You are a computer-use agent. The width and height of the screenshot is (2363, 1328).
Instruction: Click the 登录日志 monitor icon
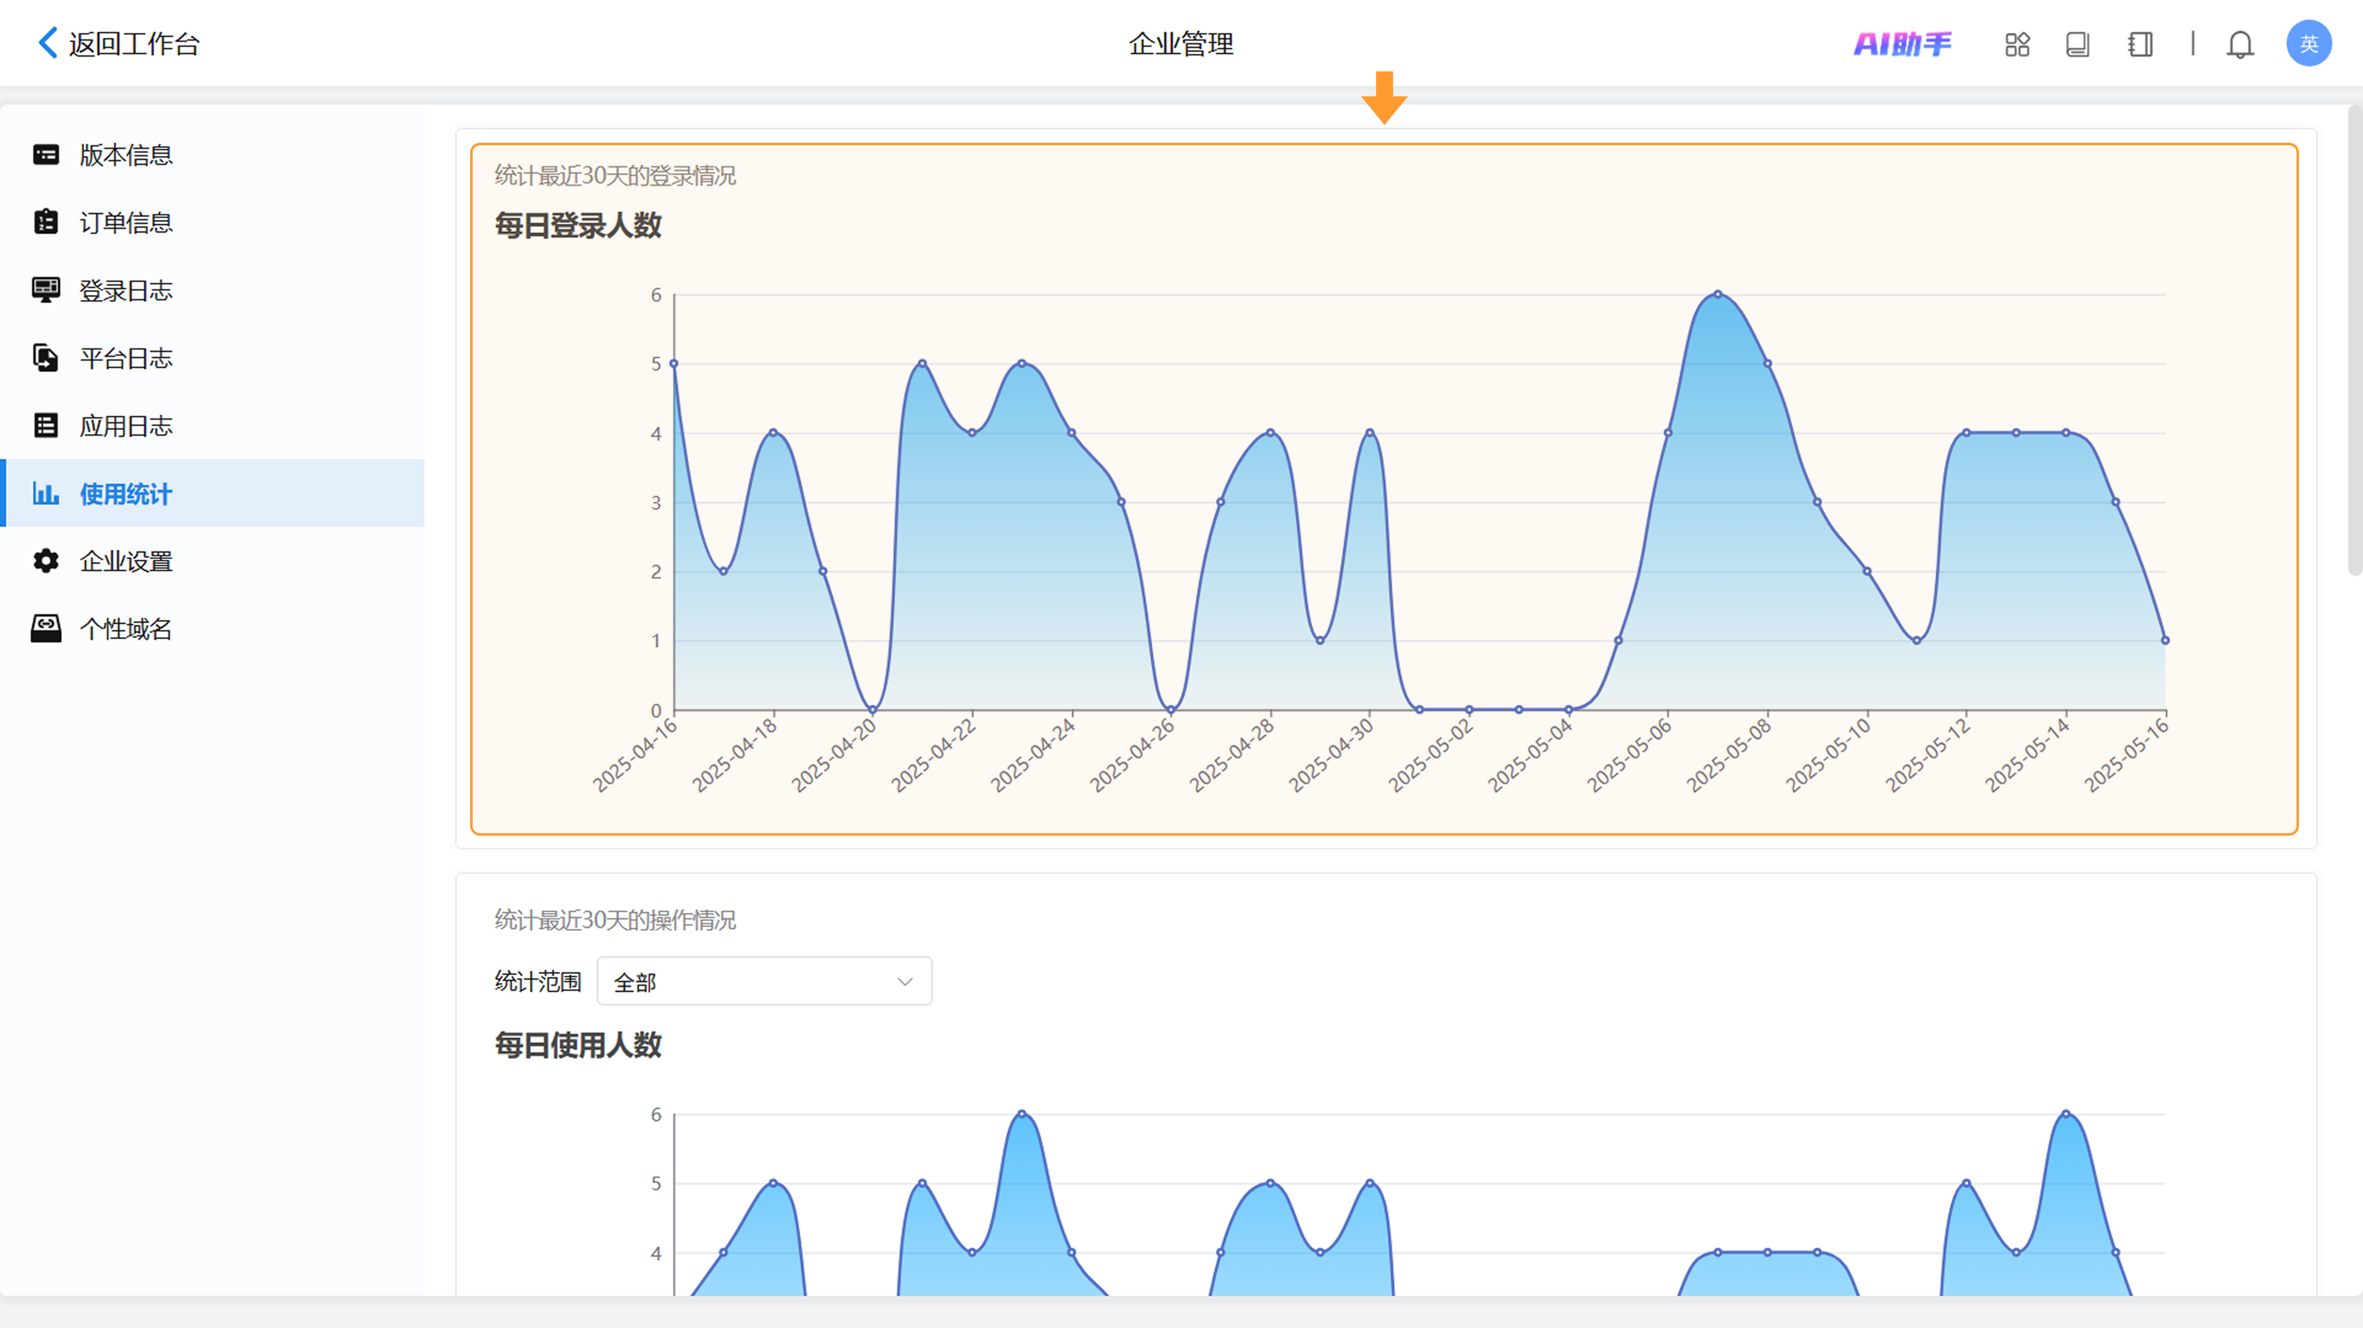(x=46, y=290)
